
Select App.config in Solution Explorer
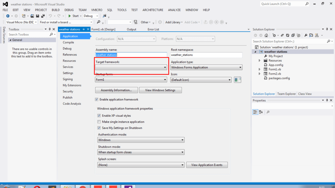click(x=275, y=65)
